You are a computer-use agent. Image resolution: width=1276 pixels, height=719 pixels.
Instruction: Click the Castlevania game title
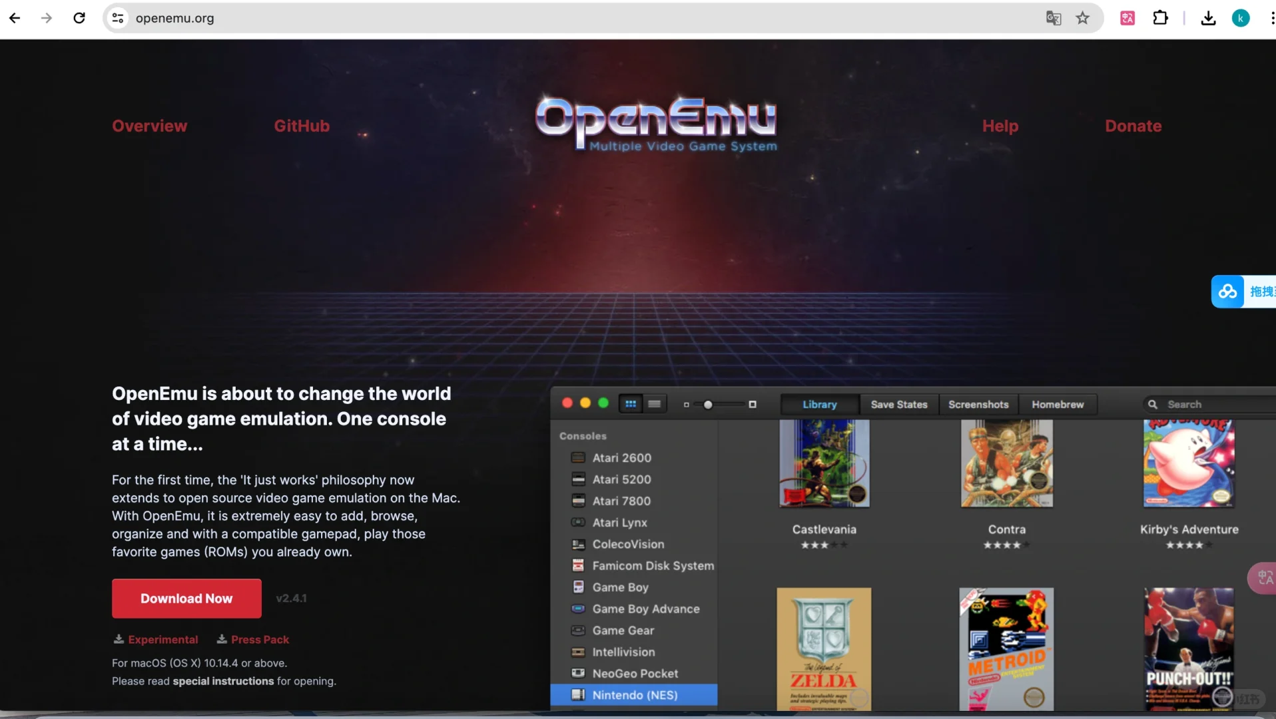(824, 529)
